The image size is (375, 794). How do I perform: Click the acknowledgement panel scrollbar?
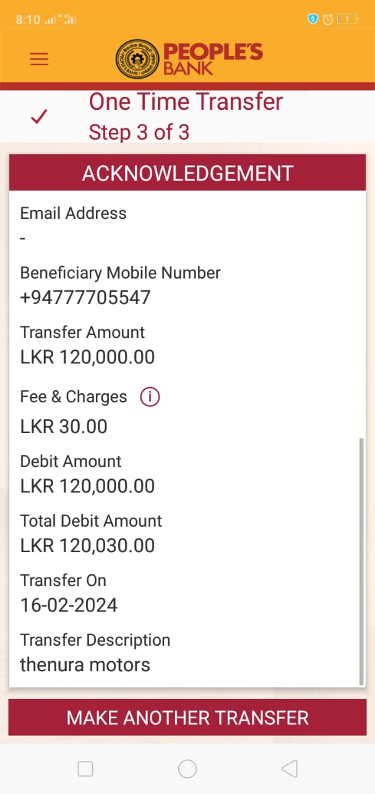pos(361,561)
